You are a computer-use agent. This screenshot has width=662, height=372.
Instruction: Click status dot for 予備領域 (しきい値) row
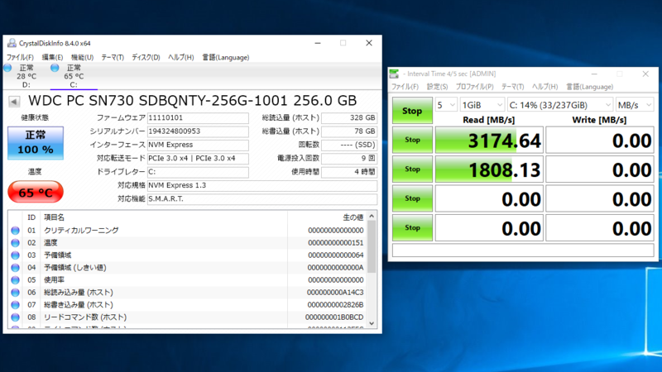[15, 267]
